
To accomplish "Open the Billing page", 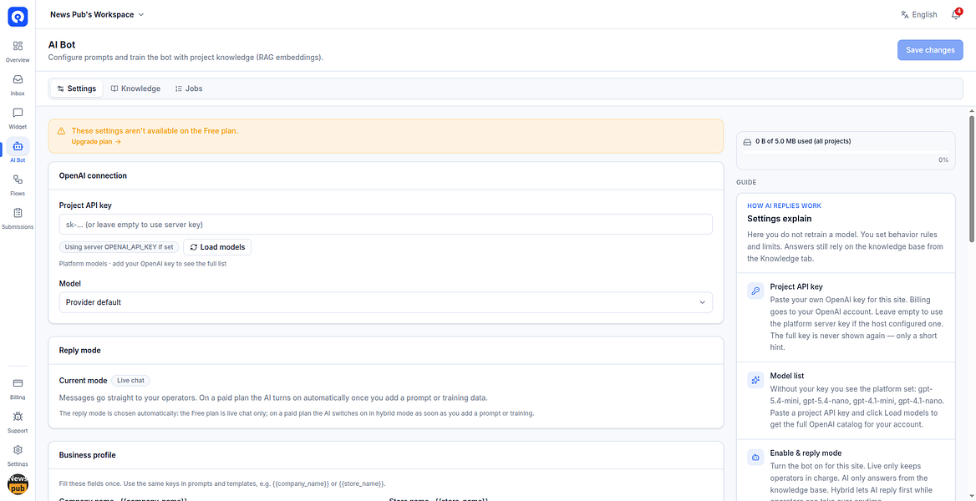I will pos(18,389).
